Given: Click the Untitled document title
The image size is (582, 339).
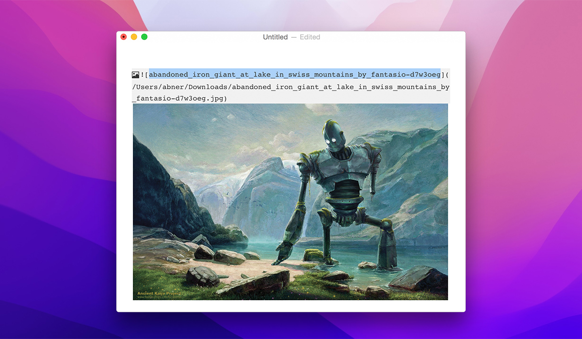Looking at the screenshot, I should click(x=275, y=37).
